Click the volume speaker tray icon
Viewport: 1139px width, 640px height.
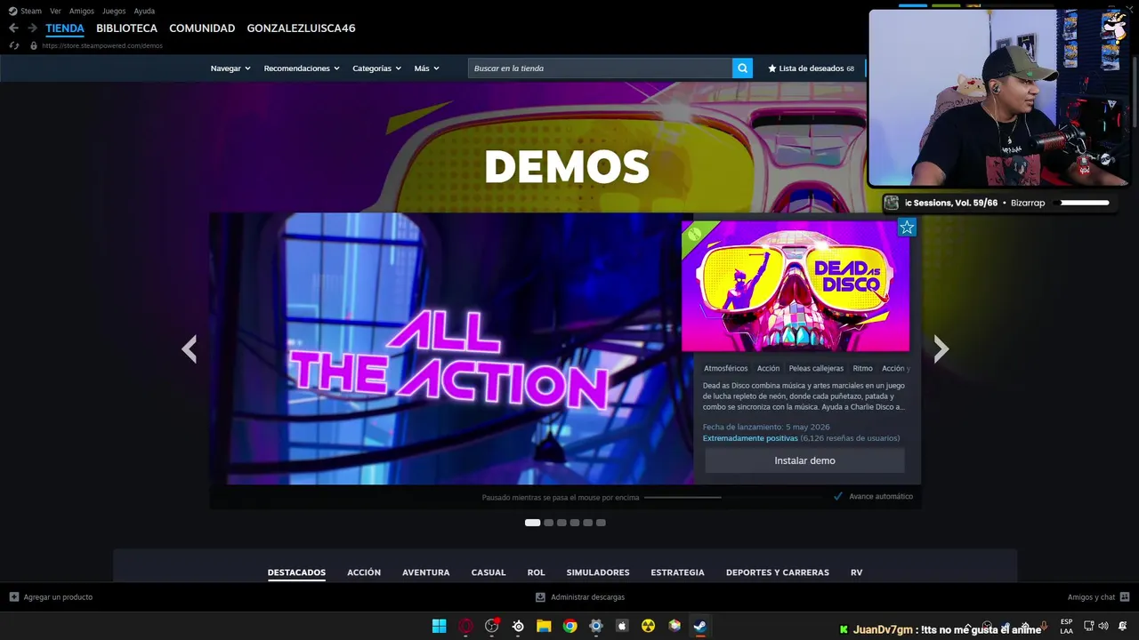(x=1103, y=626)
